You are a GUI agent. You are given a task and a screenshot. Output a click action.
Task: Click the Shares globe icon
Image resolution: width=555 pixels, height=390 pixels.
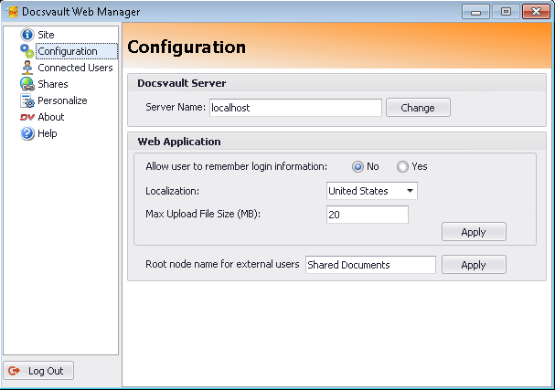[27, 84]
